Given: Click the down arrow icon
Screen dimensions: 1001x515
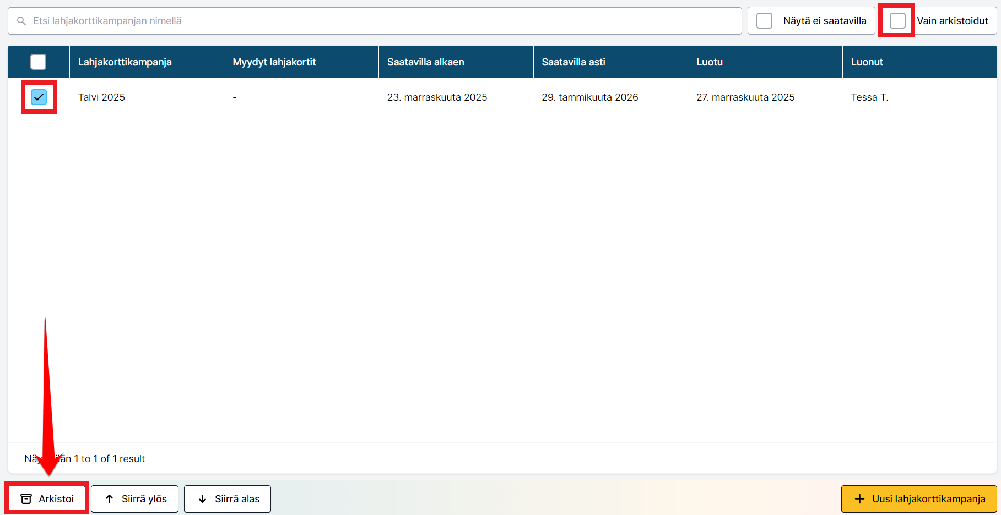Looking at the screenshot, I should click(x=202, y=498).
